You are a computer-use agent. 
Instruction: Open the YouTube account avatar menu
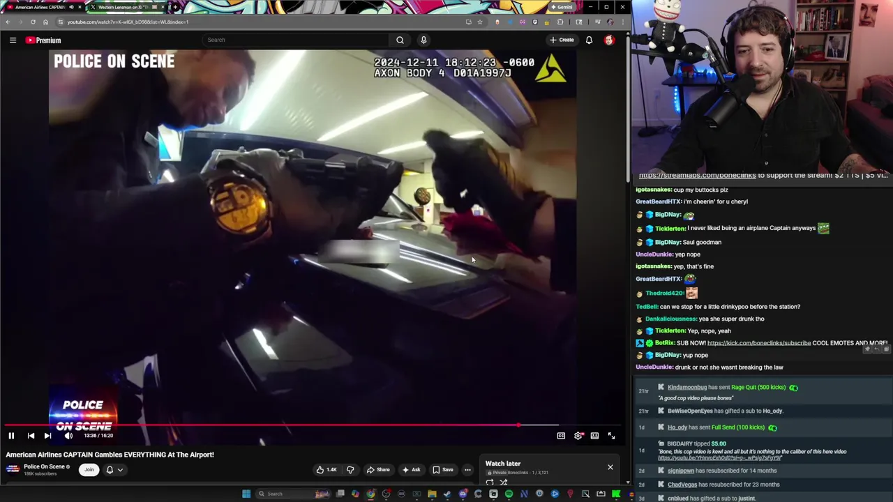[609, 40]
